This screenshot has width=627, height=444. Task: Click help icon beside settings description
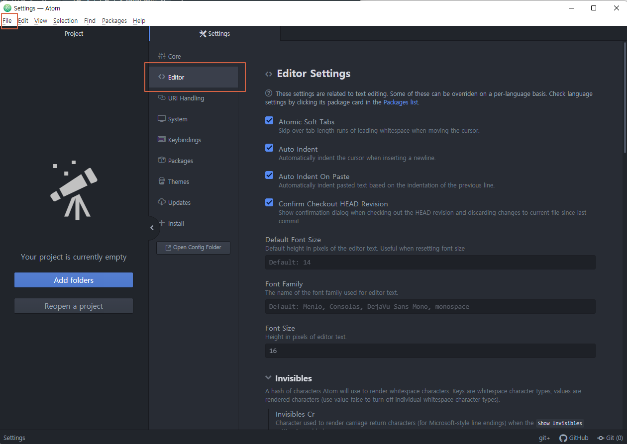pyautogui.click(x=269, y=93)
